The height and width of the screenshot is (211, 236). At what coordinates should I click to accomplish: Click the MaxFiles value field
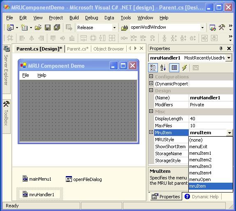coord(211,126)
